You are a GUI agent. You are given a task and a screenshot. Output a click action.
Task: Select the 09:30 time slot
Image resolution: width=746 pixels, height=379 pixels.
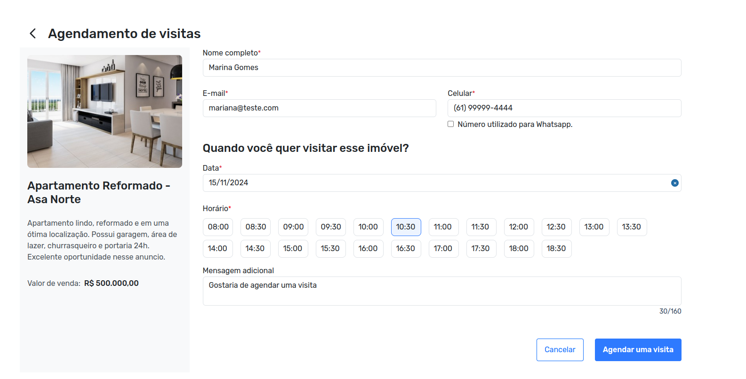[x=330, y=227]
